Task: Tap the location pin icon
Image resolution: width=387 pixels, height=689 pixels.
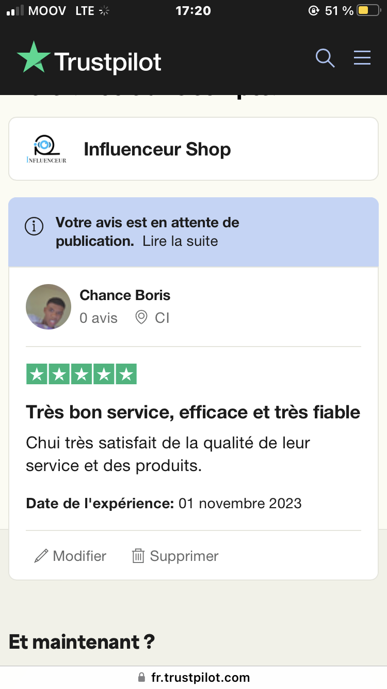Action: (141, 318)
